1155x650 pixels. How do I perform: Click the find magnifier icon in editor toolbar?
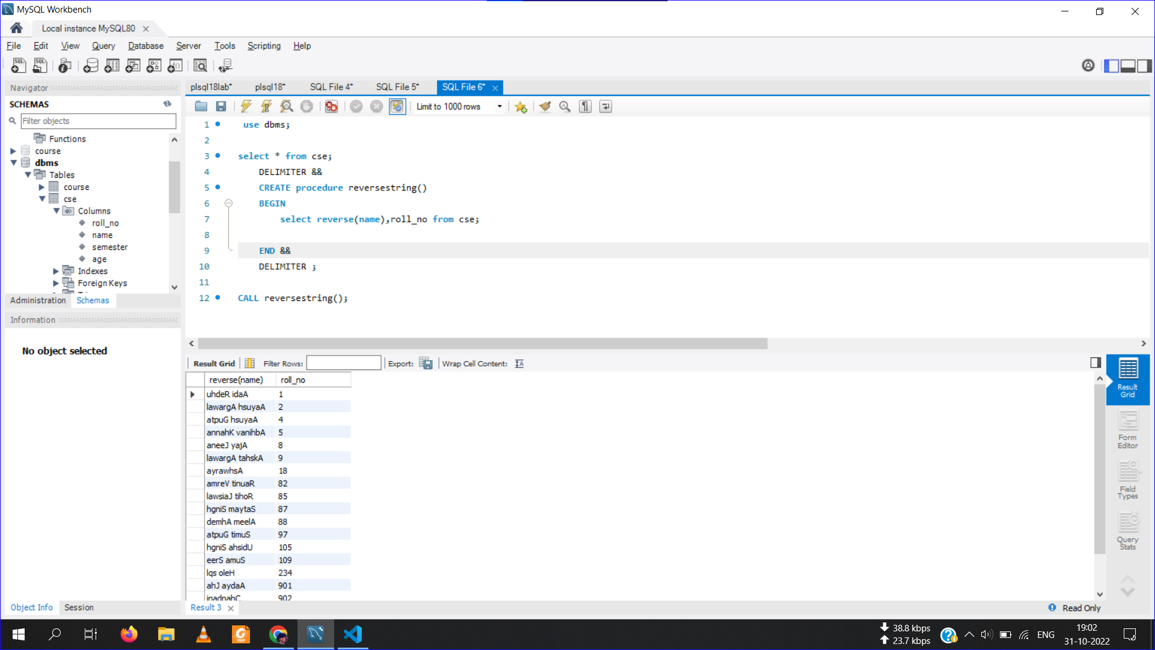565,106
